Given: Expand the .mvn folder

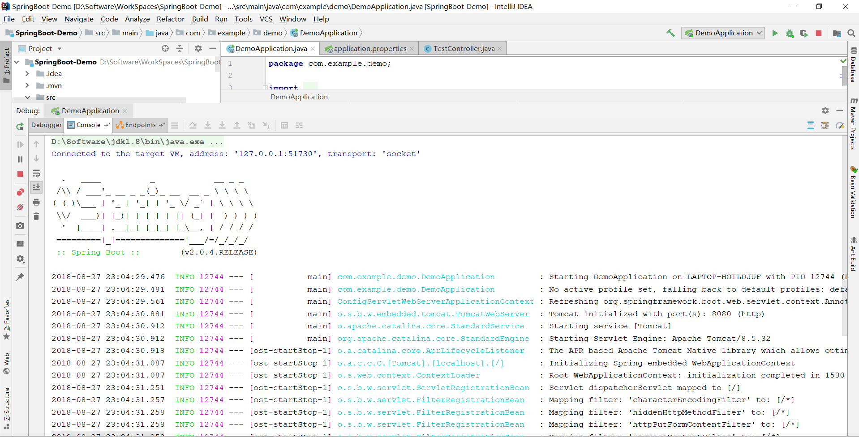Looking at the screenshot, I should click(27, 85).
